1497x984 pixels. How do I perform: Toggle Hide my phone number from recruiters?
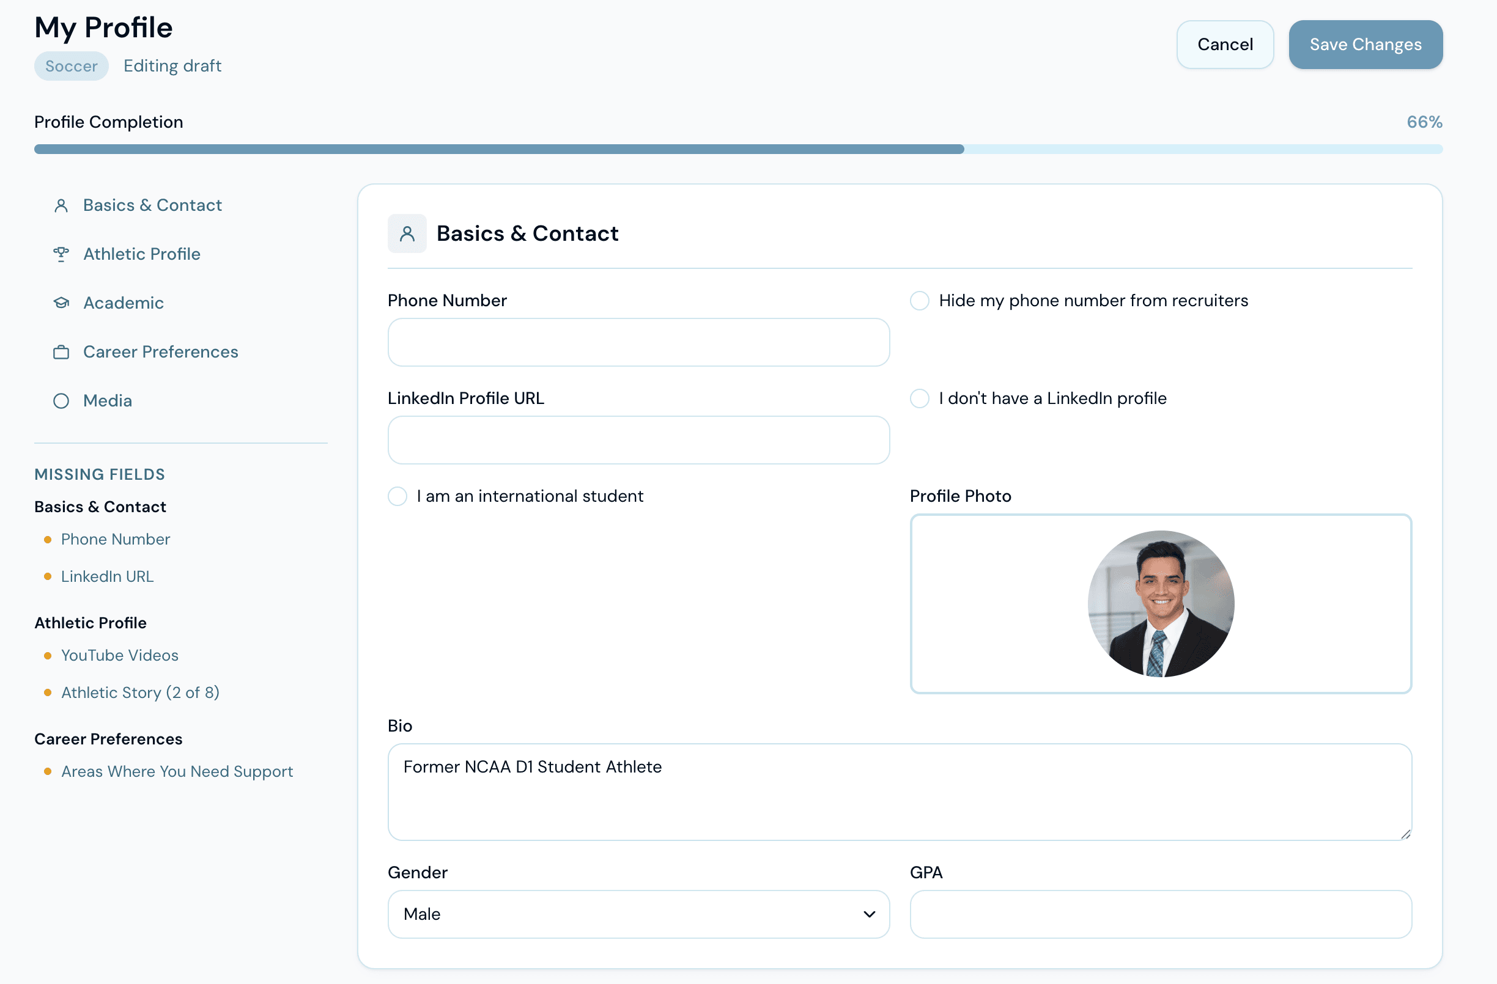920,301
